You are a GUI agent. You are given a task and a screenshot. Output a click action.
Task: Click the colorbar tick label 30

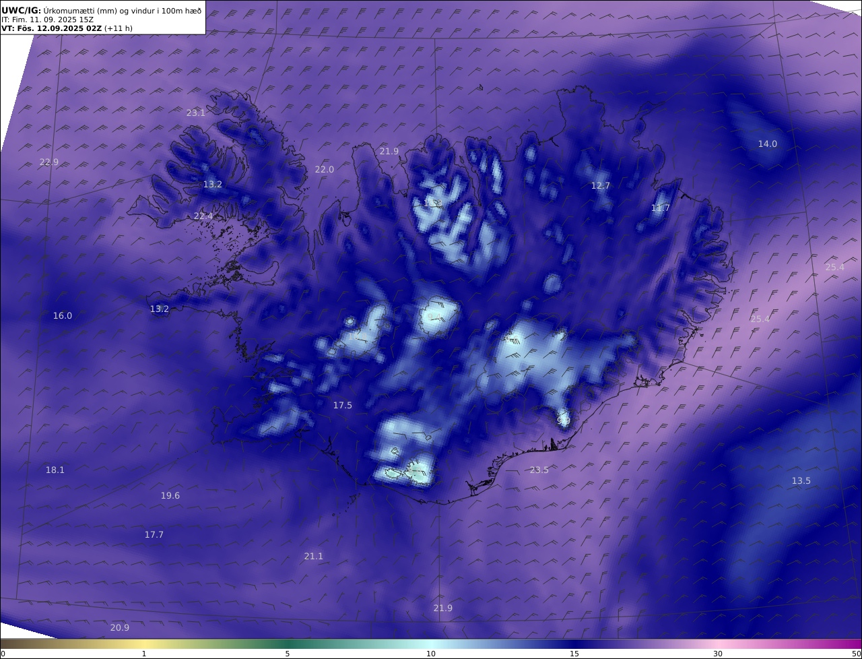coord(718,654)
